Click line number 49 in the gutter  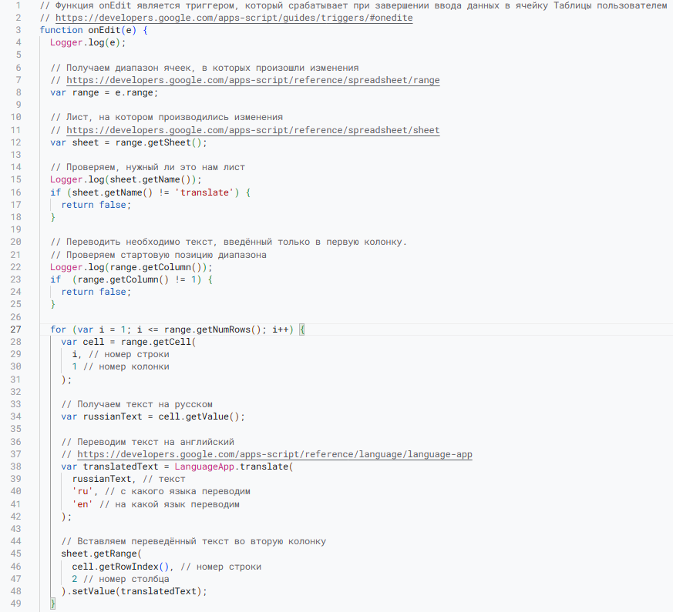click(x=16, y=604)
